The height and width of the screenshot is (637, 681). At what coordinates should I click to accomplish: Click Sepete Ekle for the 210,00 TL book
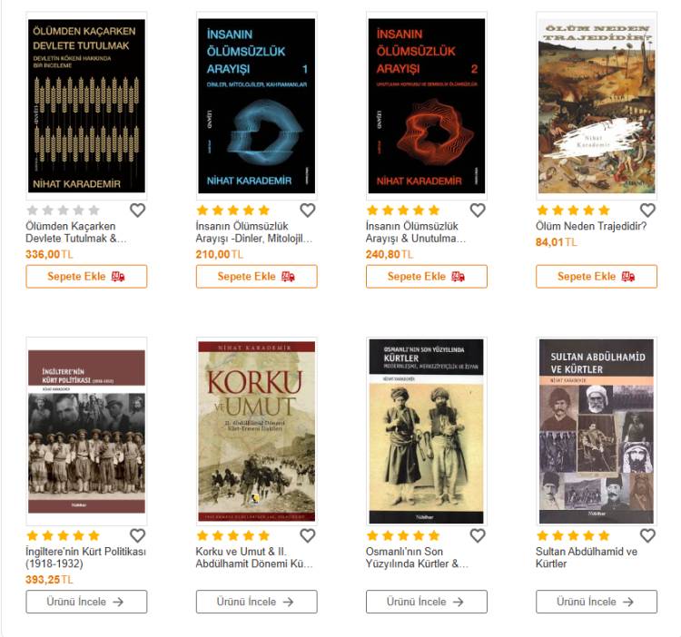coord(257,277)
